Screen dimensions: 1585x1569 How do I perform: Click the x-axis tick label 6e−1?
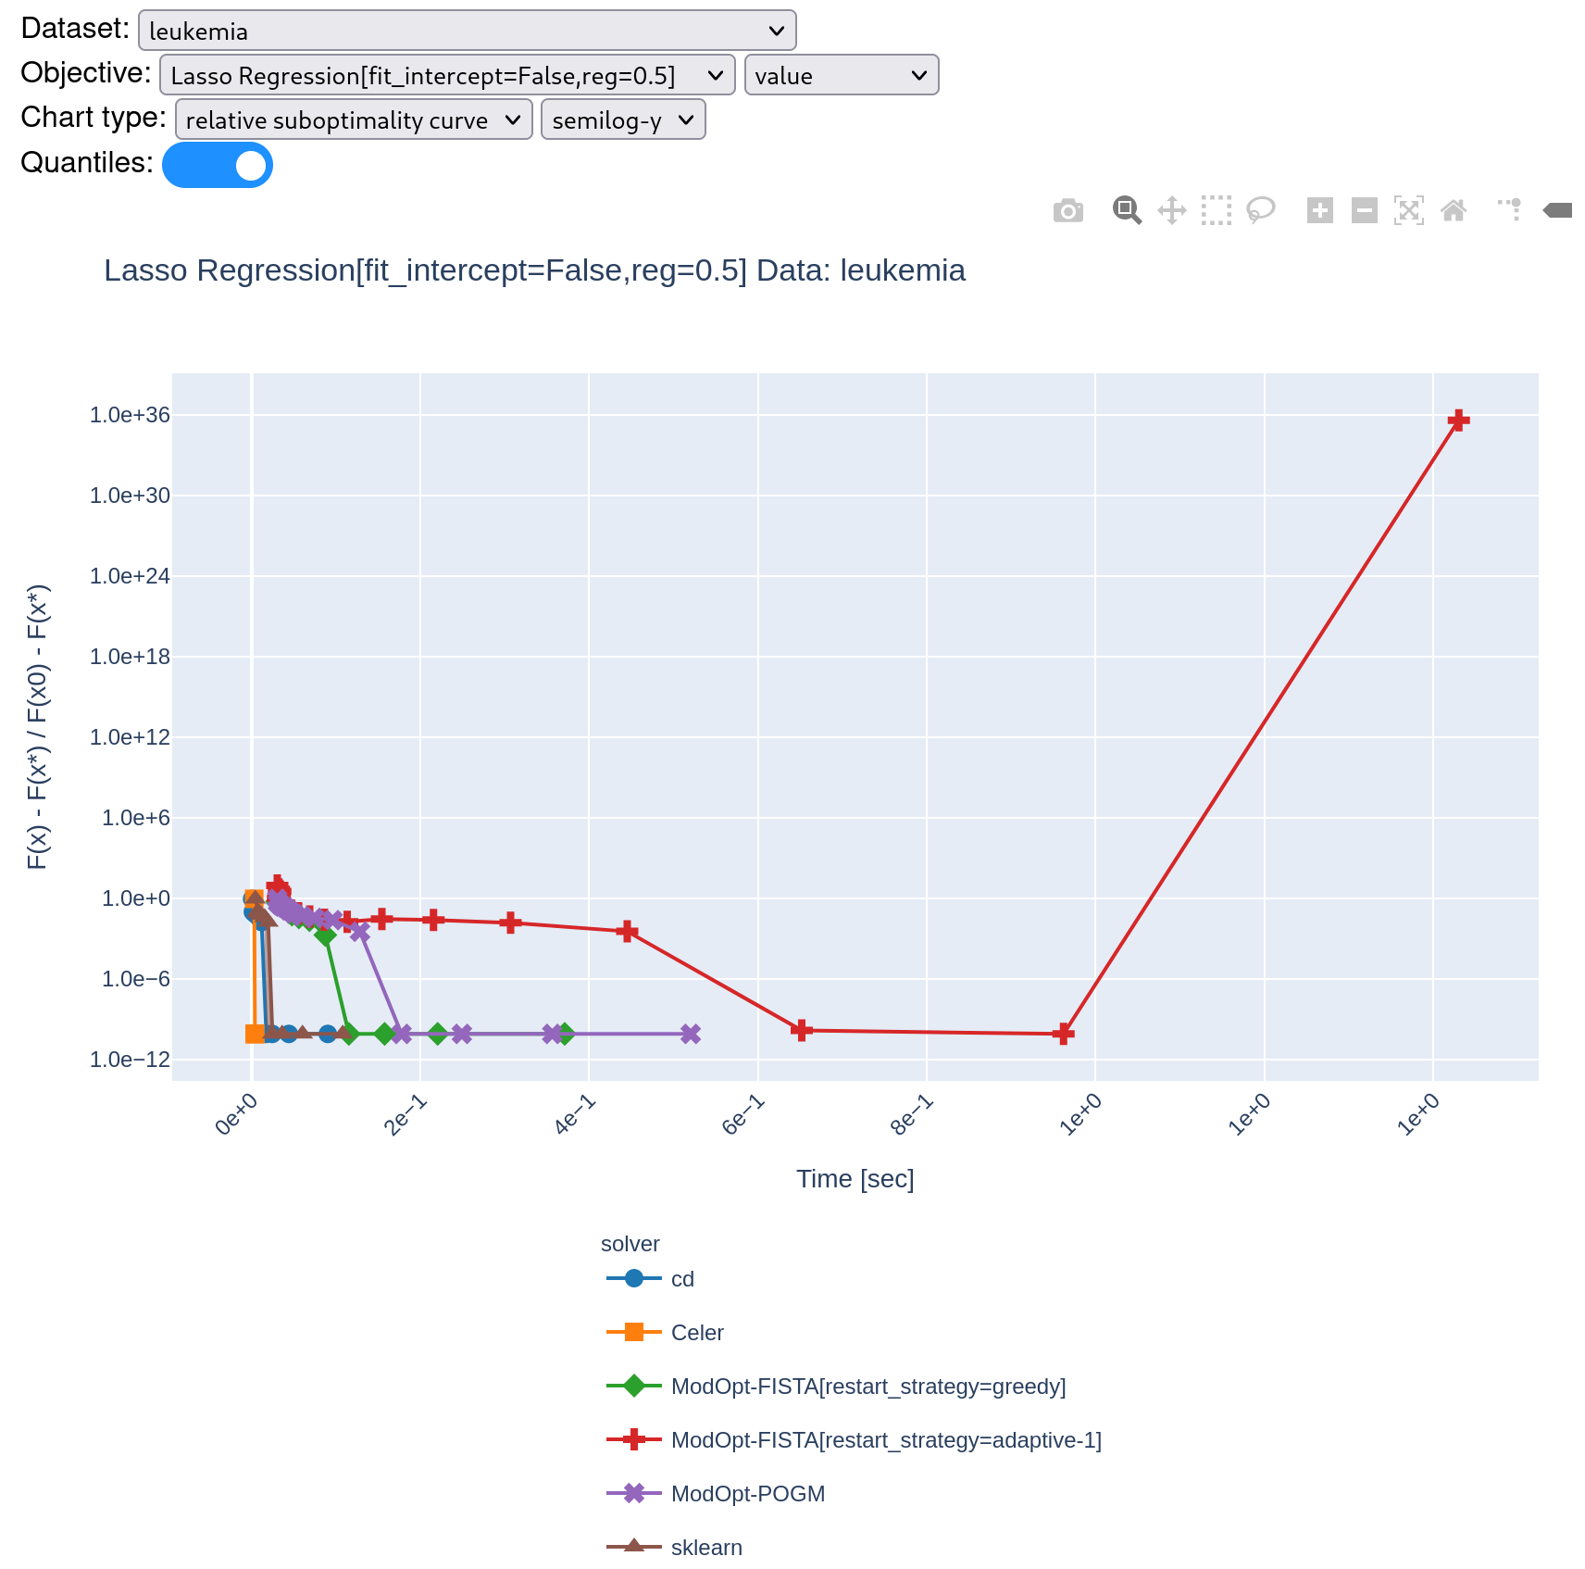tap(744, 1114)
